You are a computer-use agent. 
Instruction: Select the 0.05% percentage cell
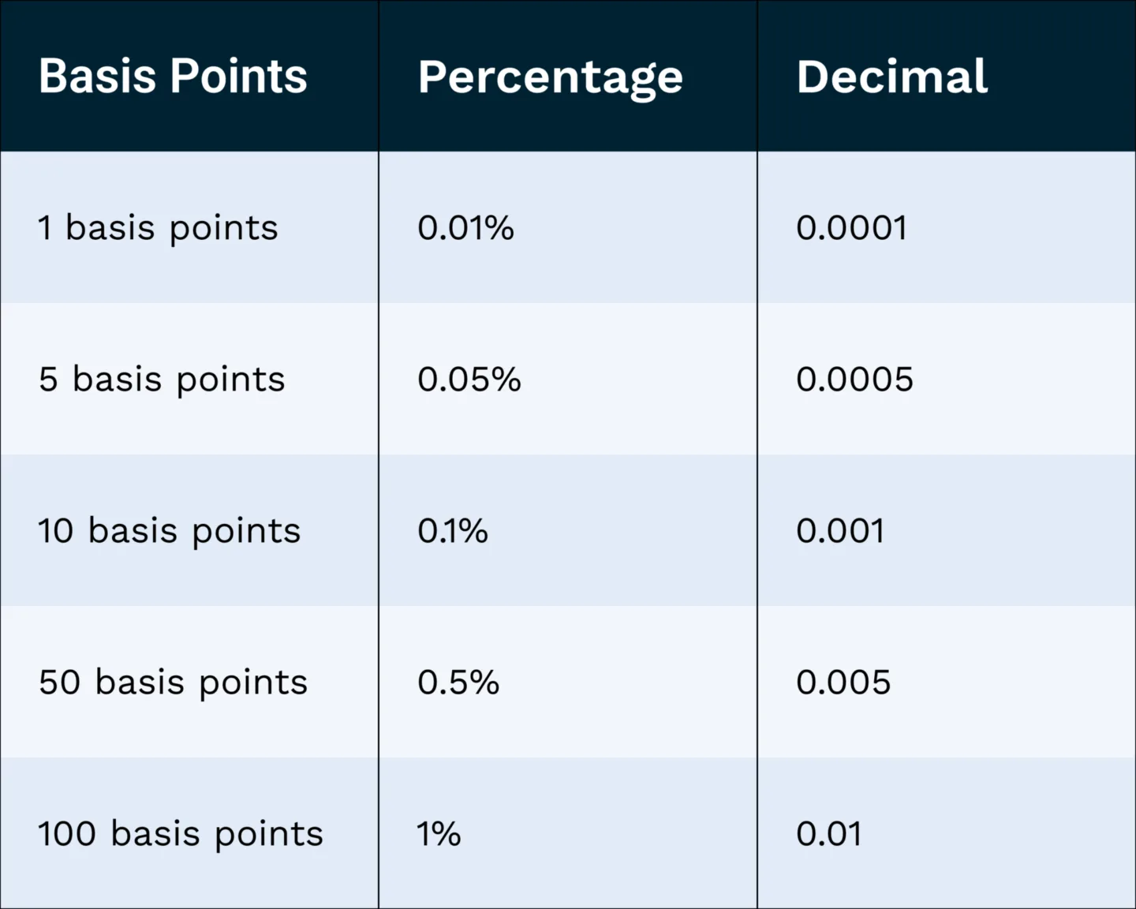coord(469,380)
